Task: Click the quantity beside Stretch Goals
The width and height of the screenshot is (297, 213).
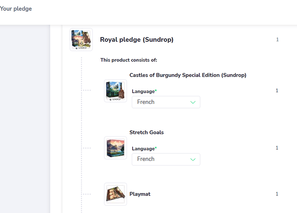Action: pos(277,148)
